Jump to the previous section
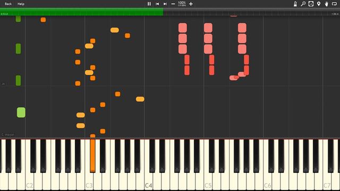Screen dimensions: 340x191 click(x=157, y=4)
